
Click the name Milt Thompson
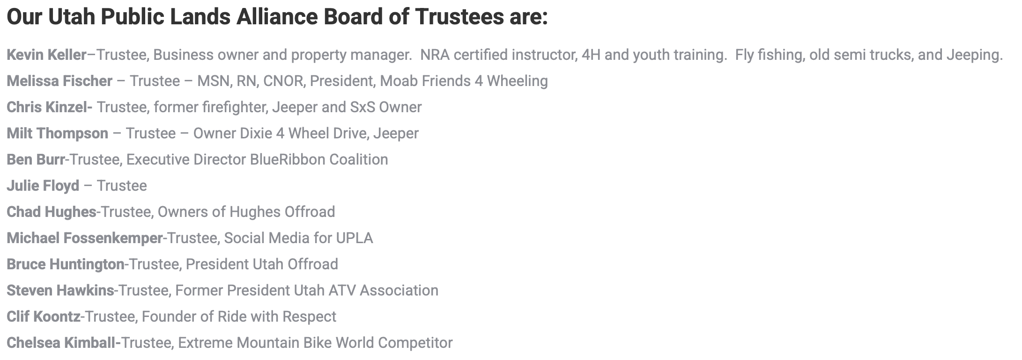pos(57,134)
